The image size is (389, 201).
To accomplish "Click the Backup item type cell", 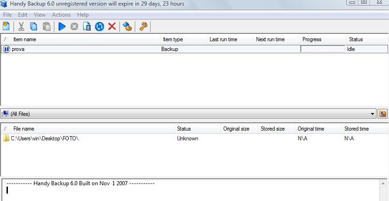I will [x=170, y=49].
